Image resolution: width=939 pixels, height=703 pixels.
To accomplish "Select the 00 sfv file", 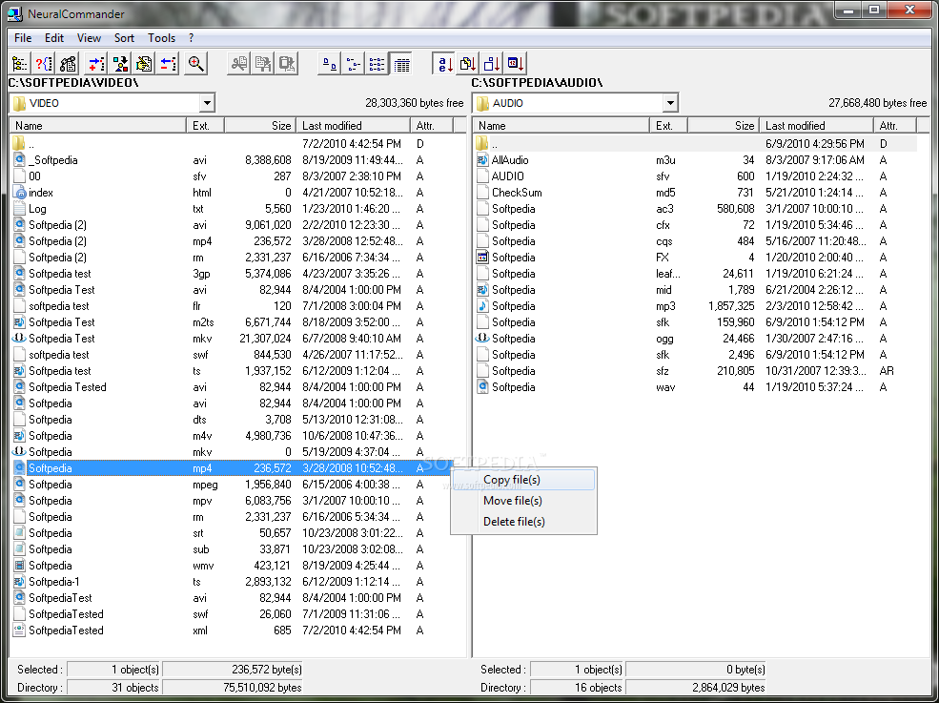I will click(x=34, y=176).
